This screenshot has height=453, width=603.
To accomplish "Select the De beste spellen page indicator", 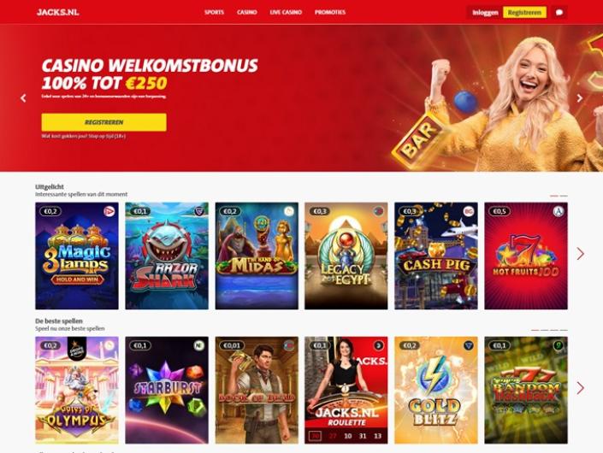I will [549, 330].
